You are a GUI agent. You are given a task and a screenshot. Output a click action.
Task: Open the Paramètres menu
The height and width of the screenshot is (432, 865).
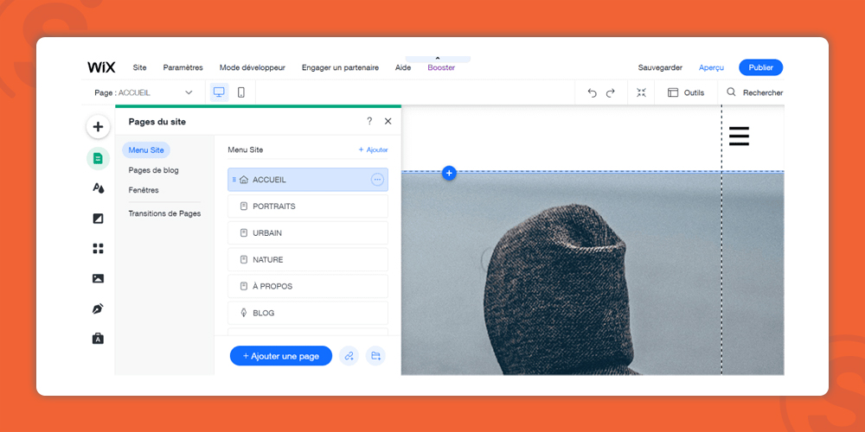[183, 67]
